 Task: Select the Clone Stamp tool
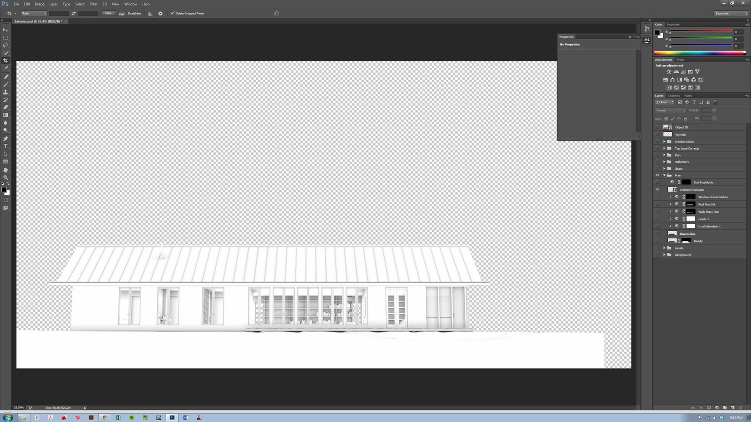click(6, 91)
